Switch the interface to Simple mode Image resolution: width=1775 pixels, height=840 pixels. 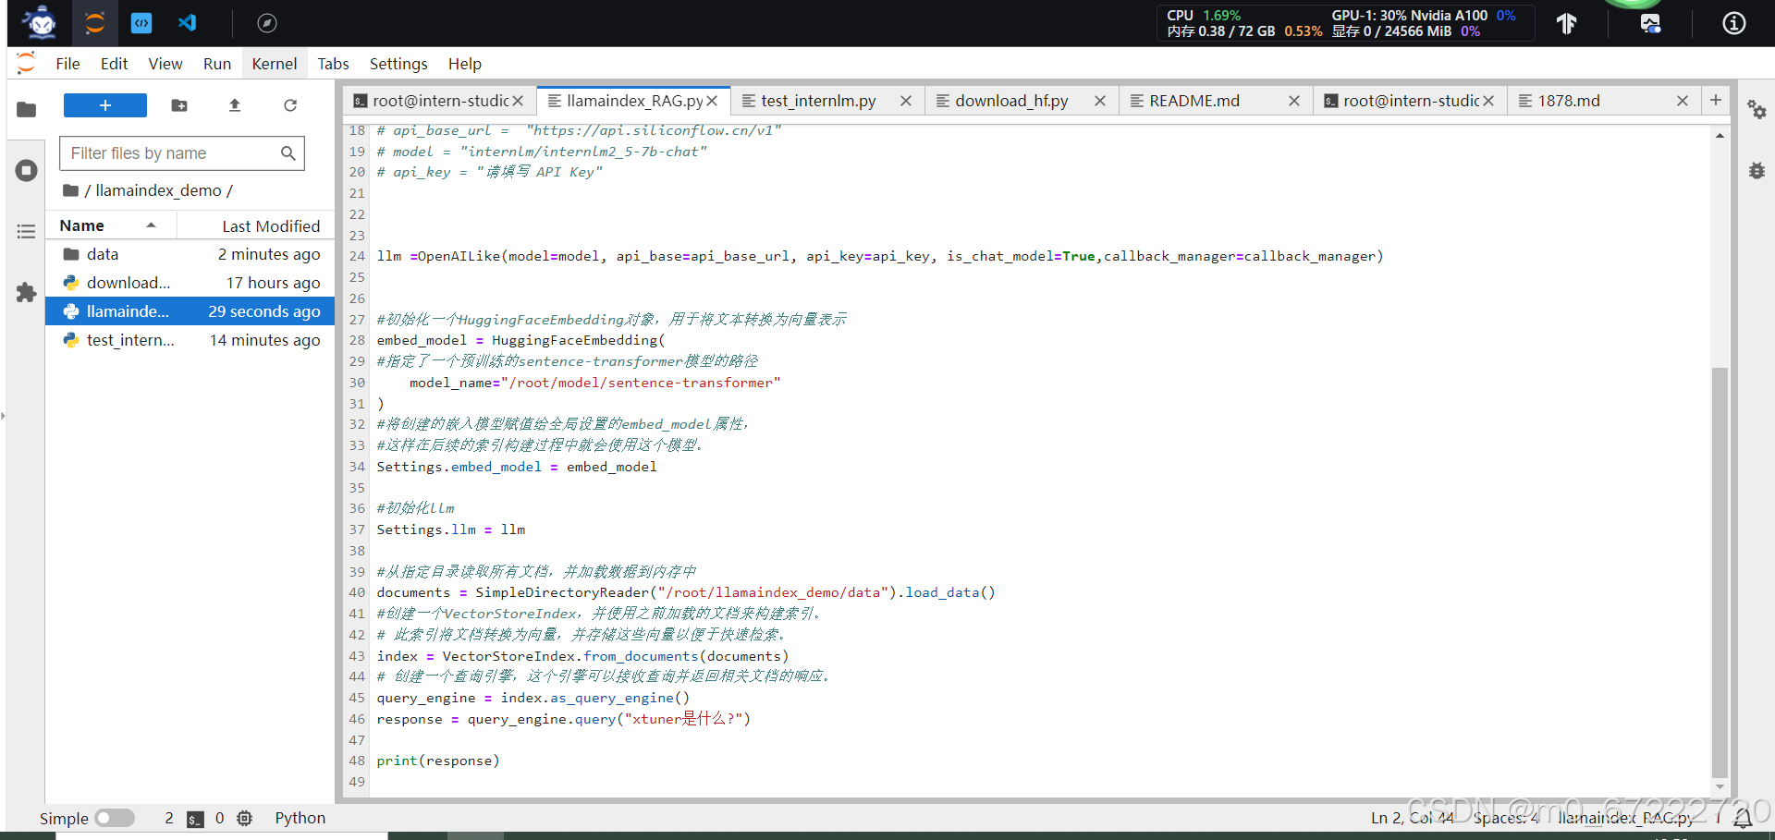(115, 818)
